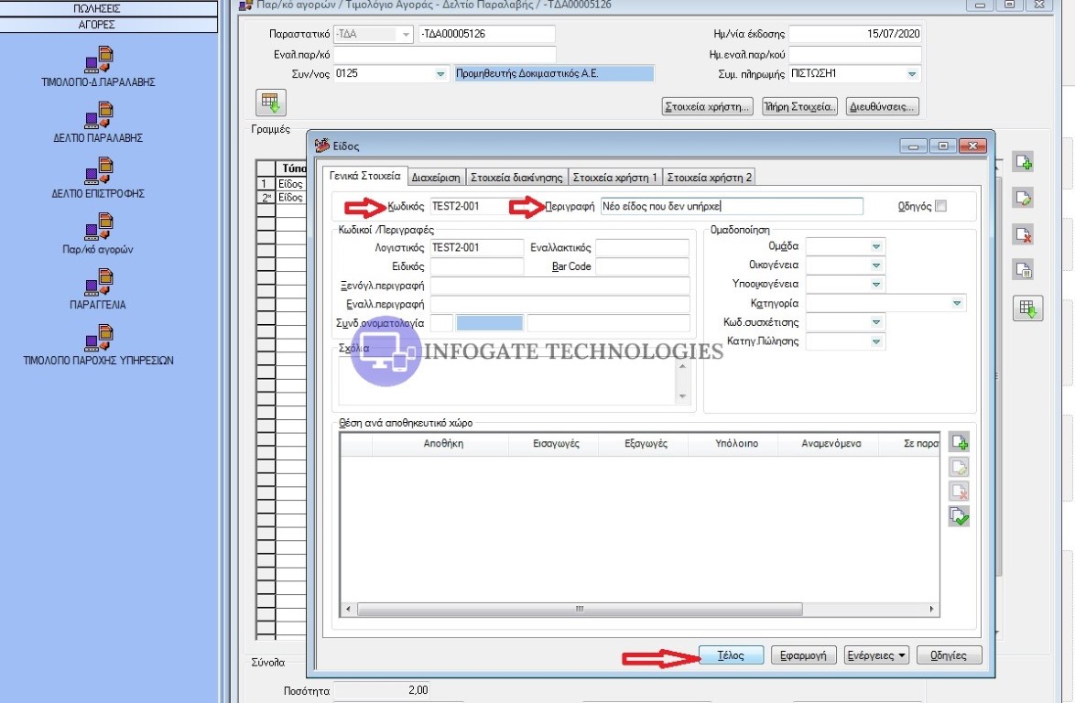
Task: Open ΔΕΛΤΙΟ ΕΠΙΣΤΡΟΦΗΣ sidebar icon
Action: tap(98, 173)
